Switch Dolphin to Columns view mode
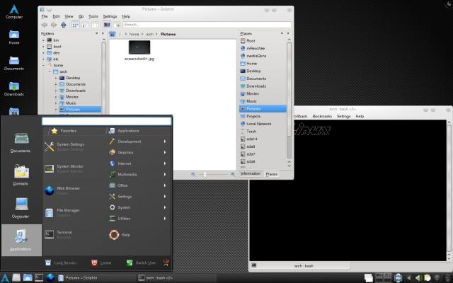 pos(95,25)
